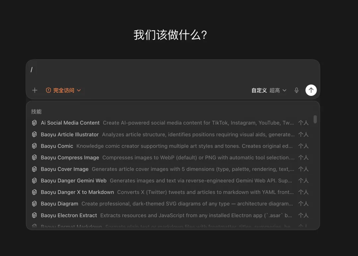The height and width of the screenshot is (256, 358).
Task: Choose the Baoyu Danger Gemini Web skill
Action: pyautogui.click(x=170, y=180)
